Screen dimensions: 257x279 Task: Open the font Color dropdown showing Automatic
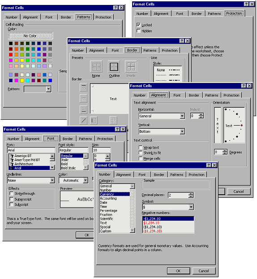86,180
